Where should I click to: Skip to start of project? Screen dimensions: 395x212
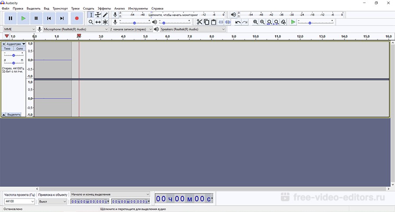pyautogui.click(x=49, y=18)
